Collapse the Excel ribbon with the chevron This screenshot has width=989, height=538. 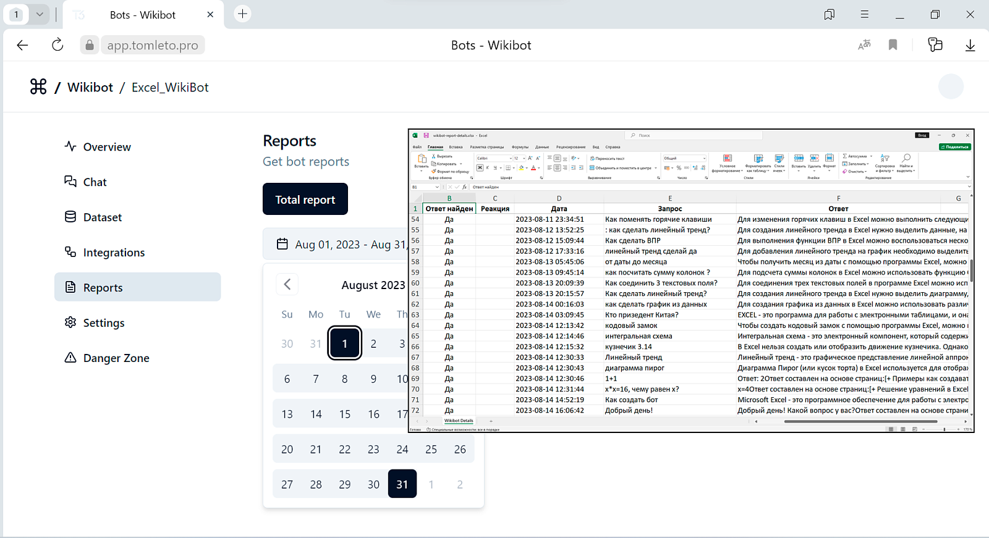click(968, 177)
